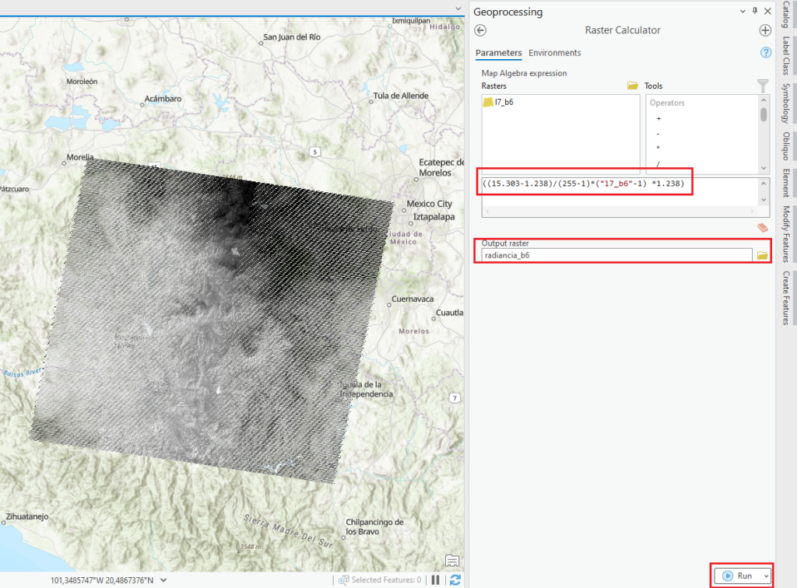
Task: Switch to the Environments tab
Action: pyautogui.click(x=554, y=53)
